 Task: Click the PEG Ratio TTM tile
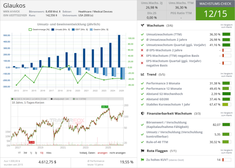[x=181, y=15]
